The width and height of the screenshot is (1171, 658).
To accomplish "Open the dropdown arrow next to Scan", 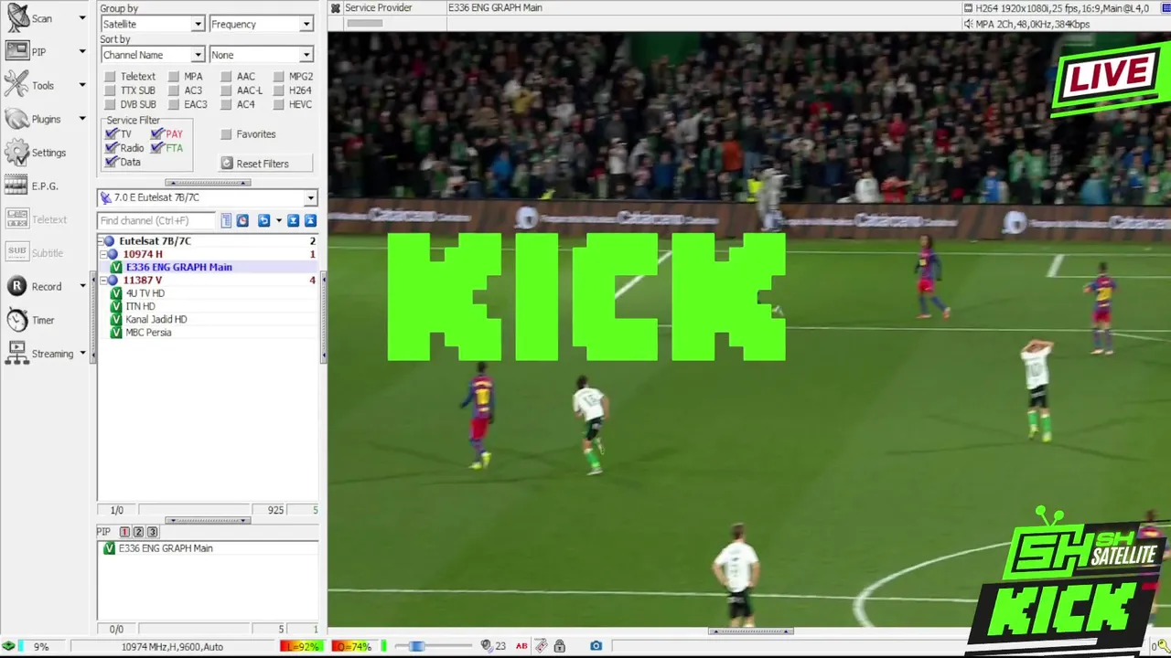I will click(81, 18).
